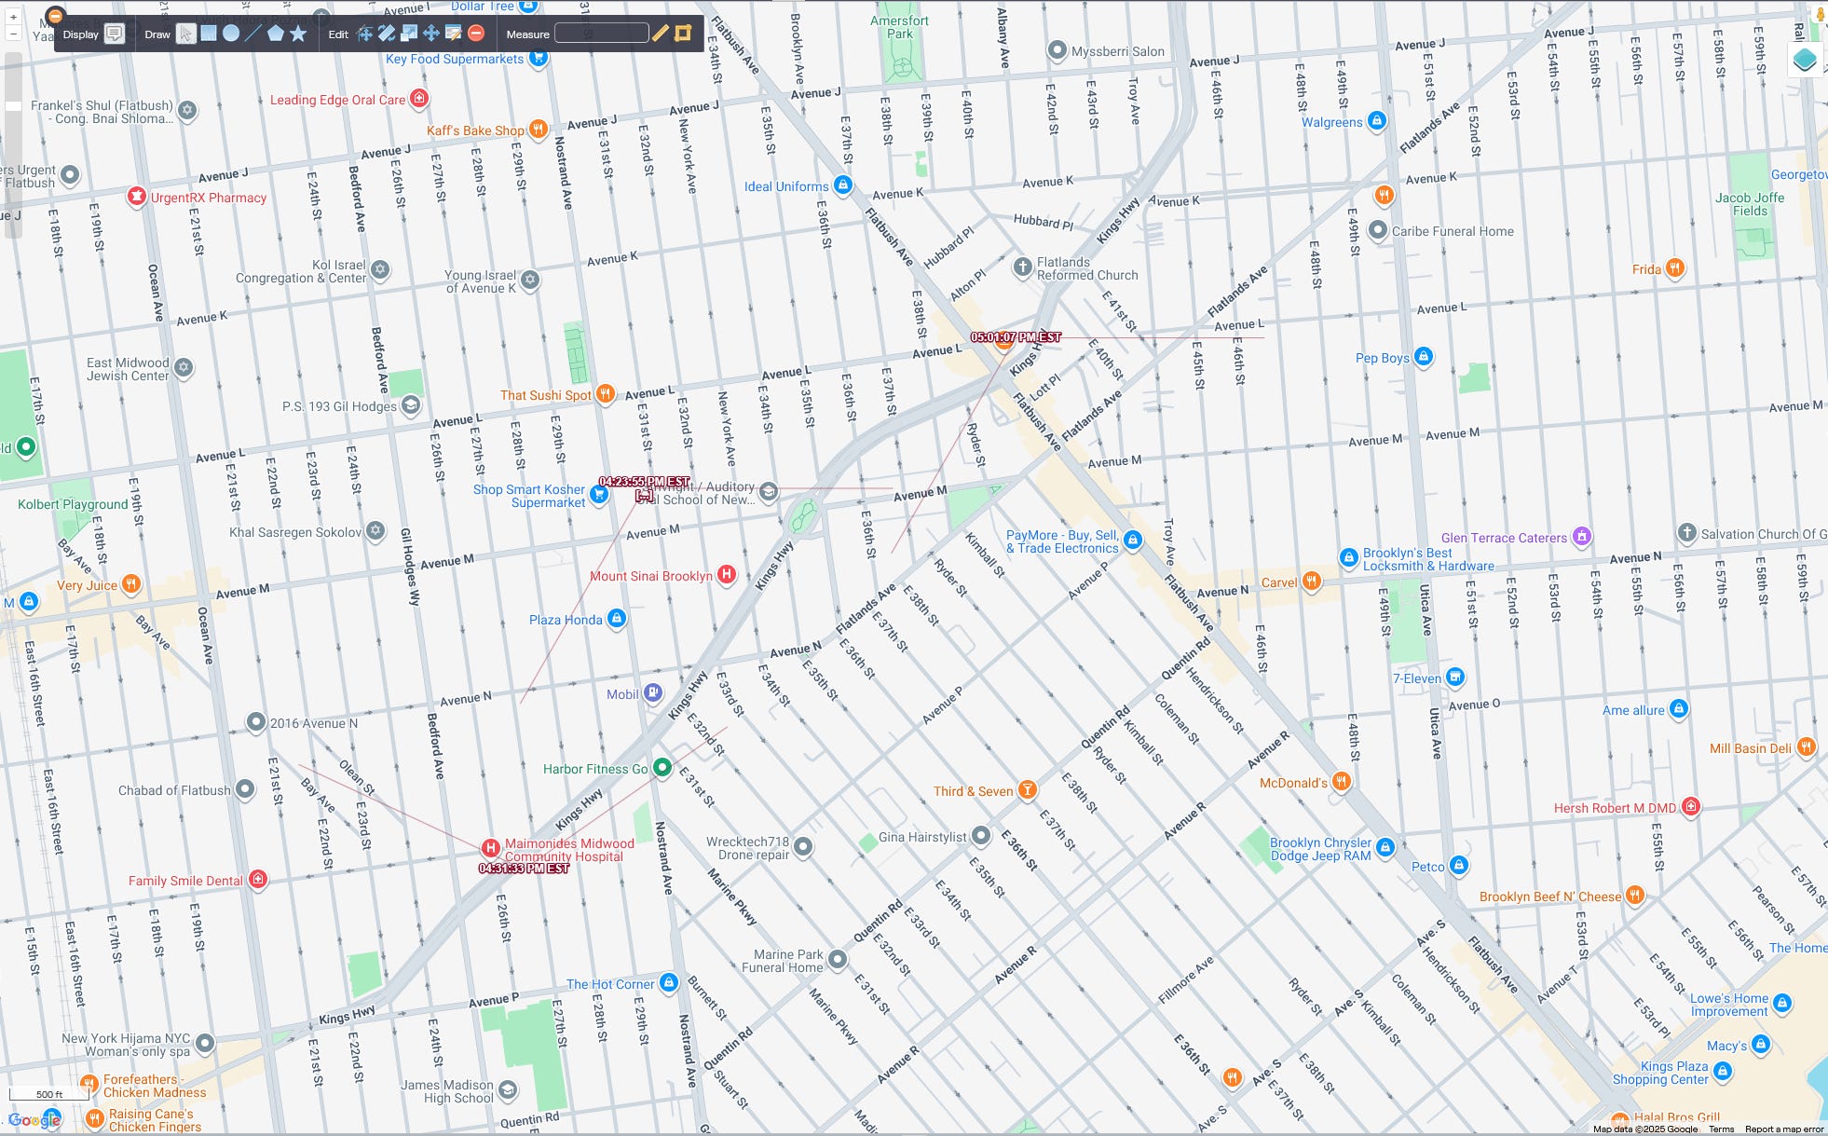Open the Report a map error link

[1783, 1129]
